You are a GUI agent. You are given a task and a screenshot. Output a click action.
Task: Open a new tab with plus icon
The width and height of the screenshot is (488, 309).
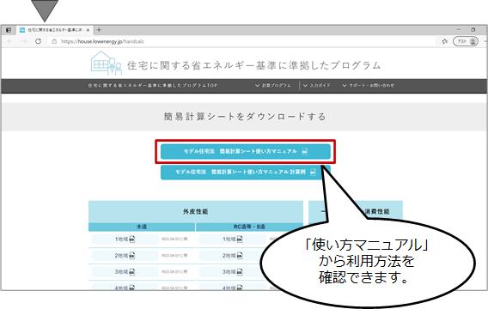[x=99, y=30]
